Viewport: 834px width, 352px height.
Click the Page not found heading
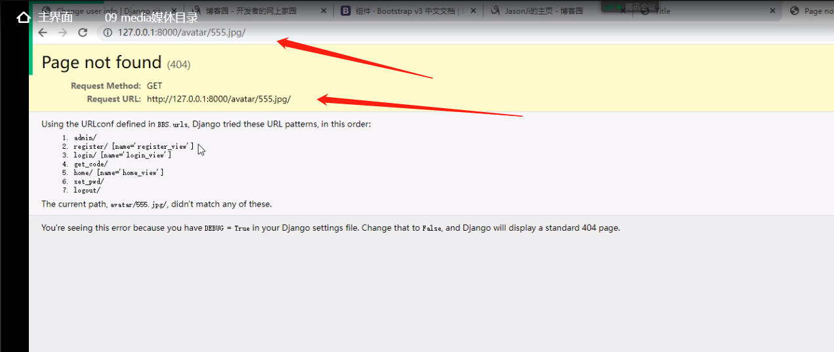[x=102, y=62]
